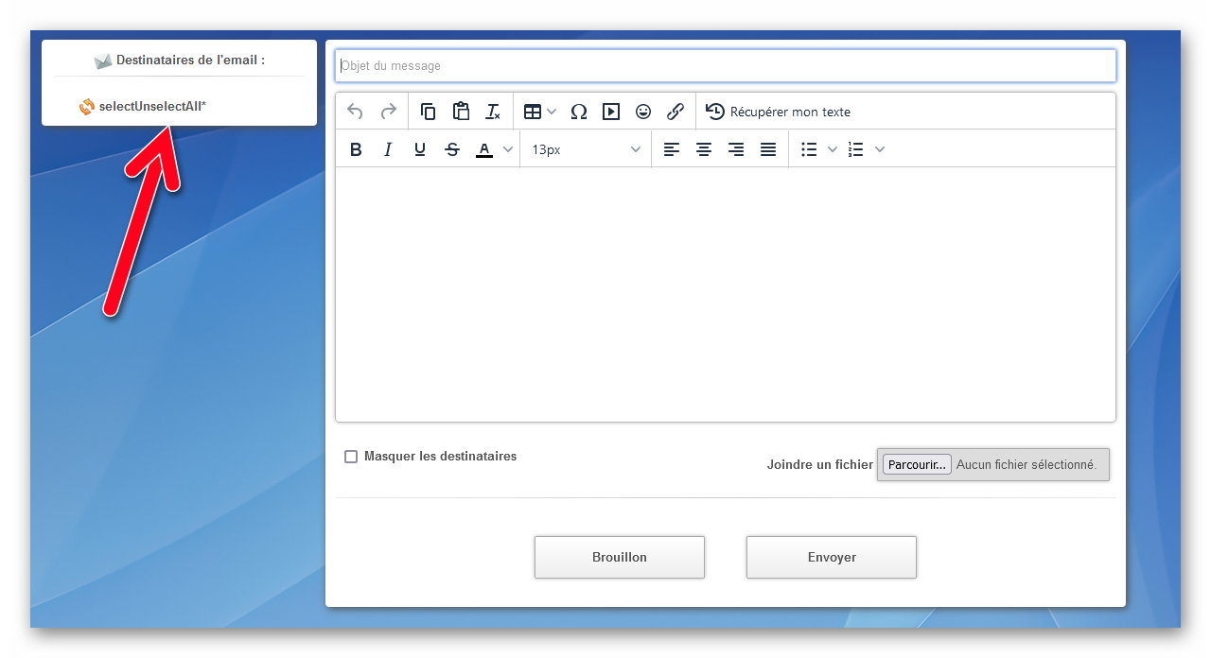The image size is (1211, 658).
Task: Toggle strikethrough formatting
Action: coord(452,149)
